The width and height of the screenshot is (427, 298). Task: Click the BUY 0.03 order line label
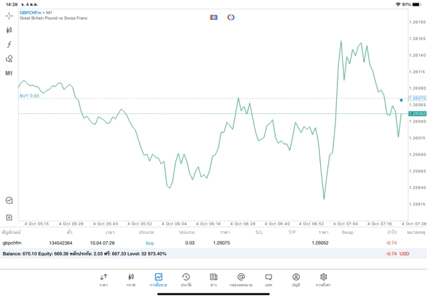tap(29, 96)
